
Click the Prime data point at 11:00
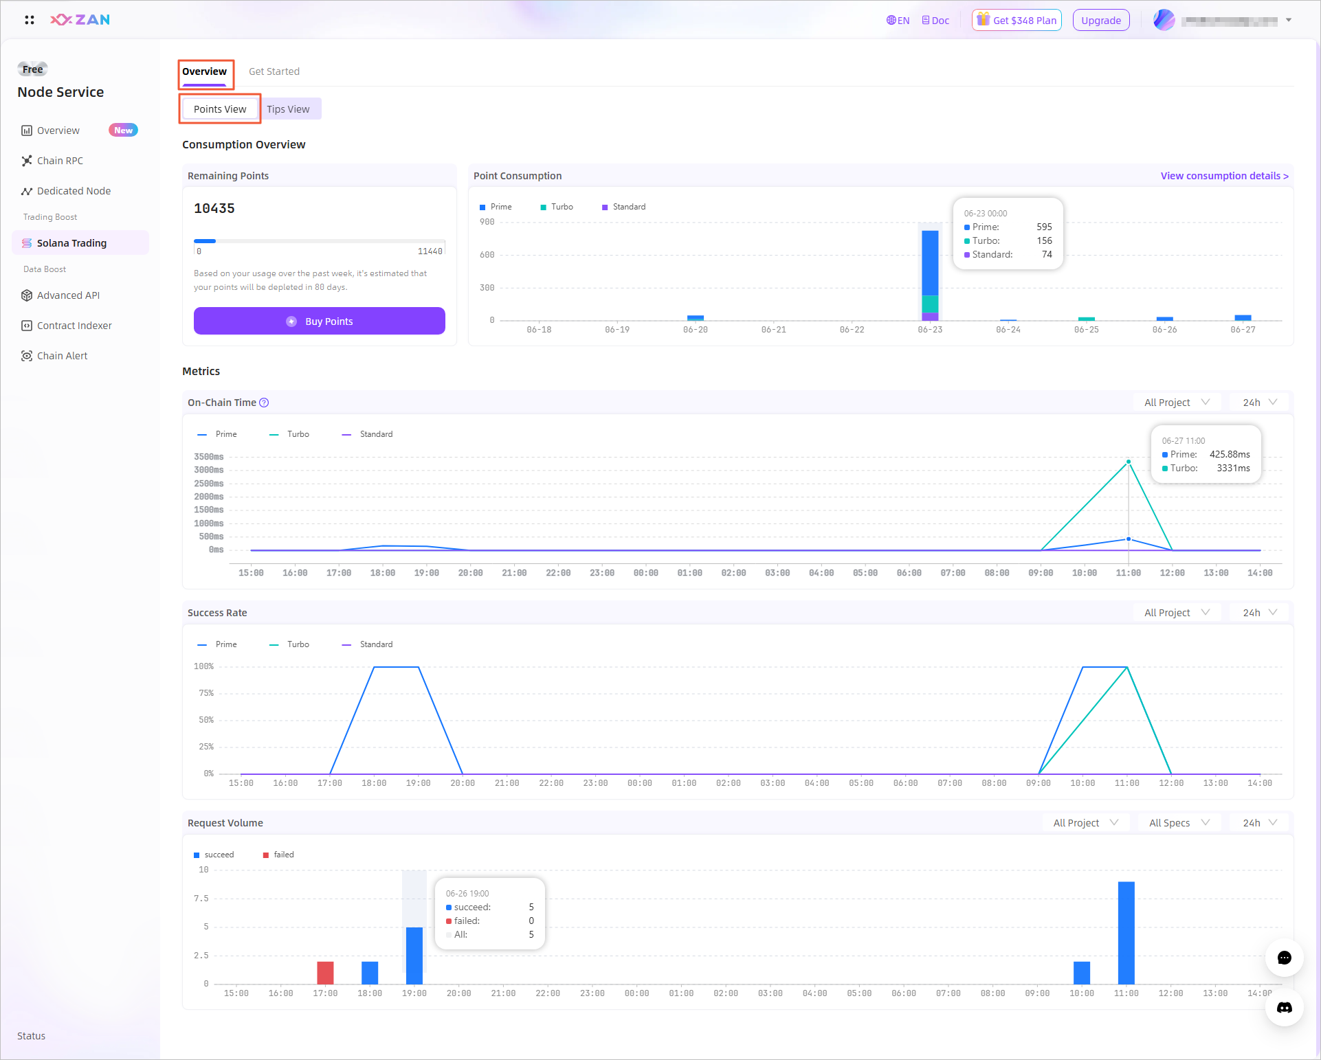coord(1129,539)
